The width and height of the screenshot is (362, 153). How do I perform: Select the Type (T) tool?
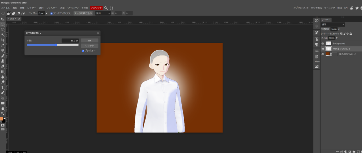[2, 87]
